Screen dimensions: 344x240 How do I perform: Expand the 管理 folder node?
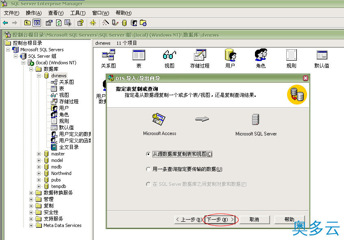tap(31, 199)
